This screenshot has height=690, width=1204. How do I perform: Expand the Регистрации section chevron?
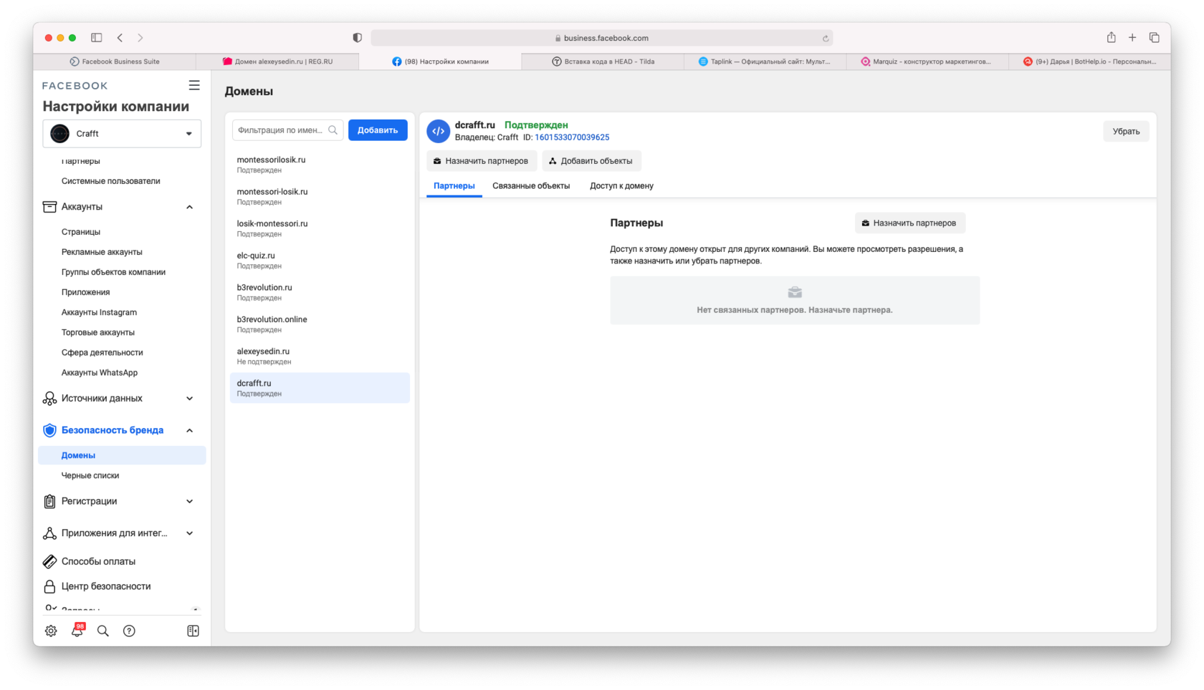click(x=189, y=501)
